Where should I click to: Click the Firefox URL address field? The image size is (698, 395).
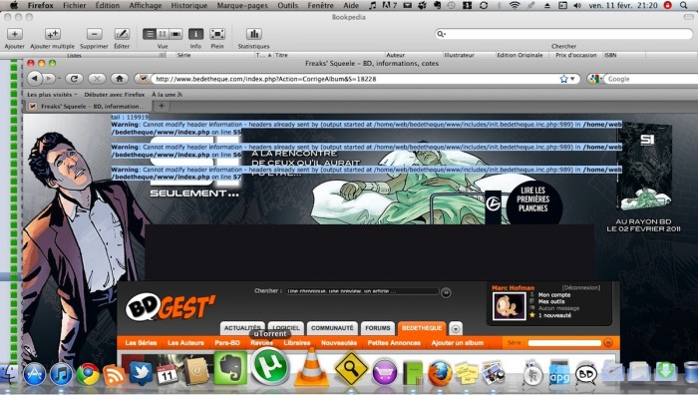[x=354, y=79]
